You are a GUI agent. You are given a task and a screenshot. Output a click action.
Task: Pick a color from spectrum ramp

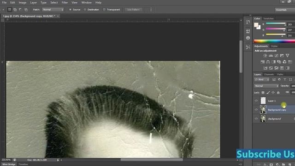click(274, 41)
